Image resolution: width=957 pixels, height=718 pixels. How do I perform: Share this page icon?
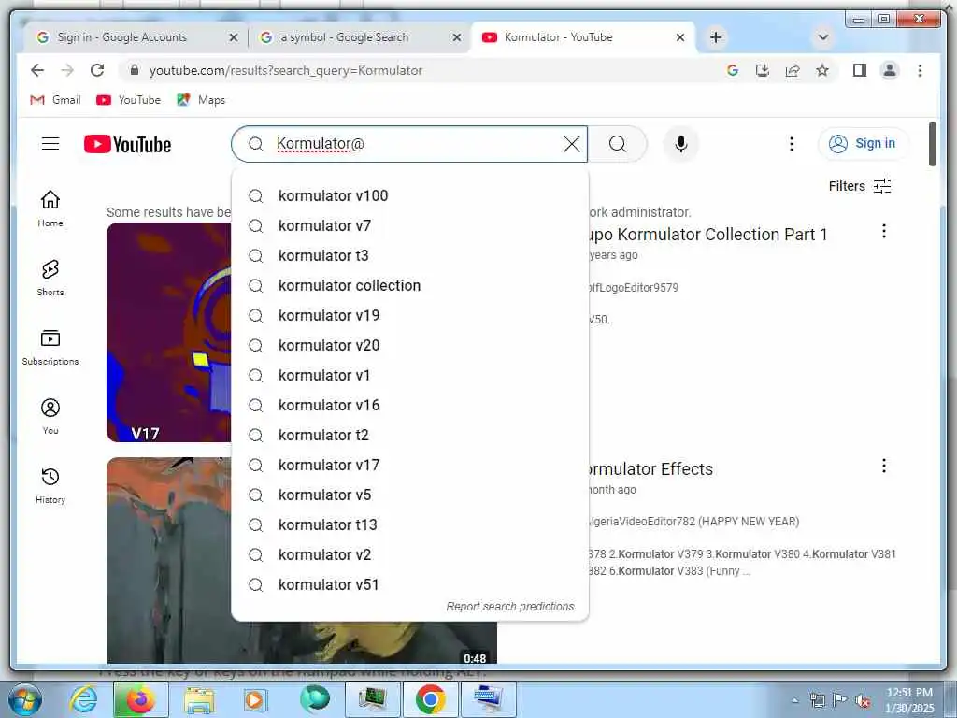pyautogui.click(x=793, y=70)
